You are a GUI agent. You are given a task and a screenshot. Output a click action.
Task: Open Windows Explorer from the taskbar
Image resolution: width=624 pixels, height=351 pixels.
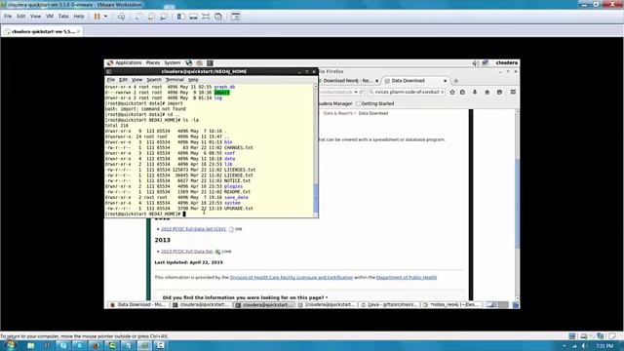coord(30,345)
